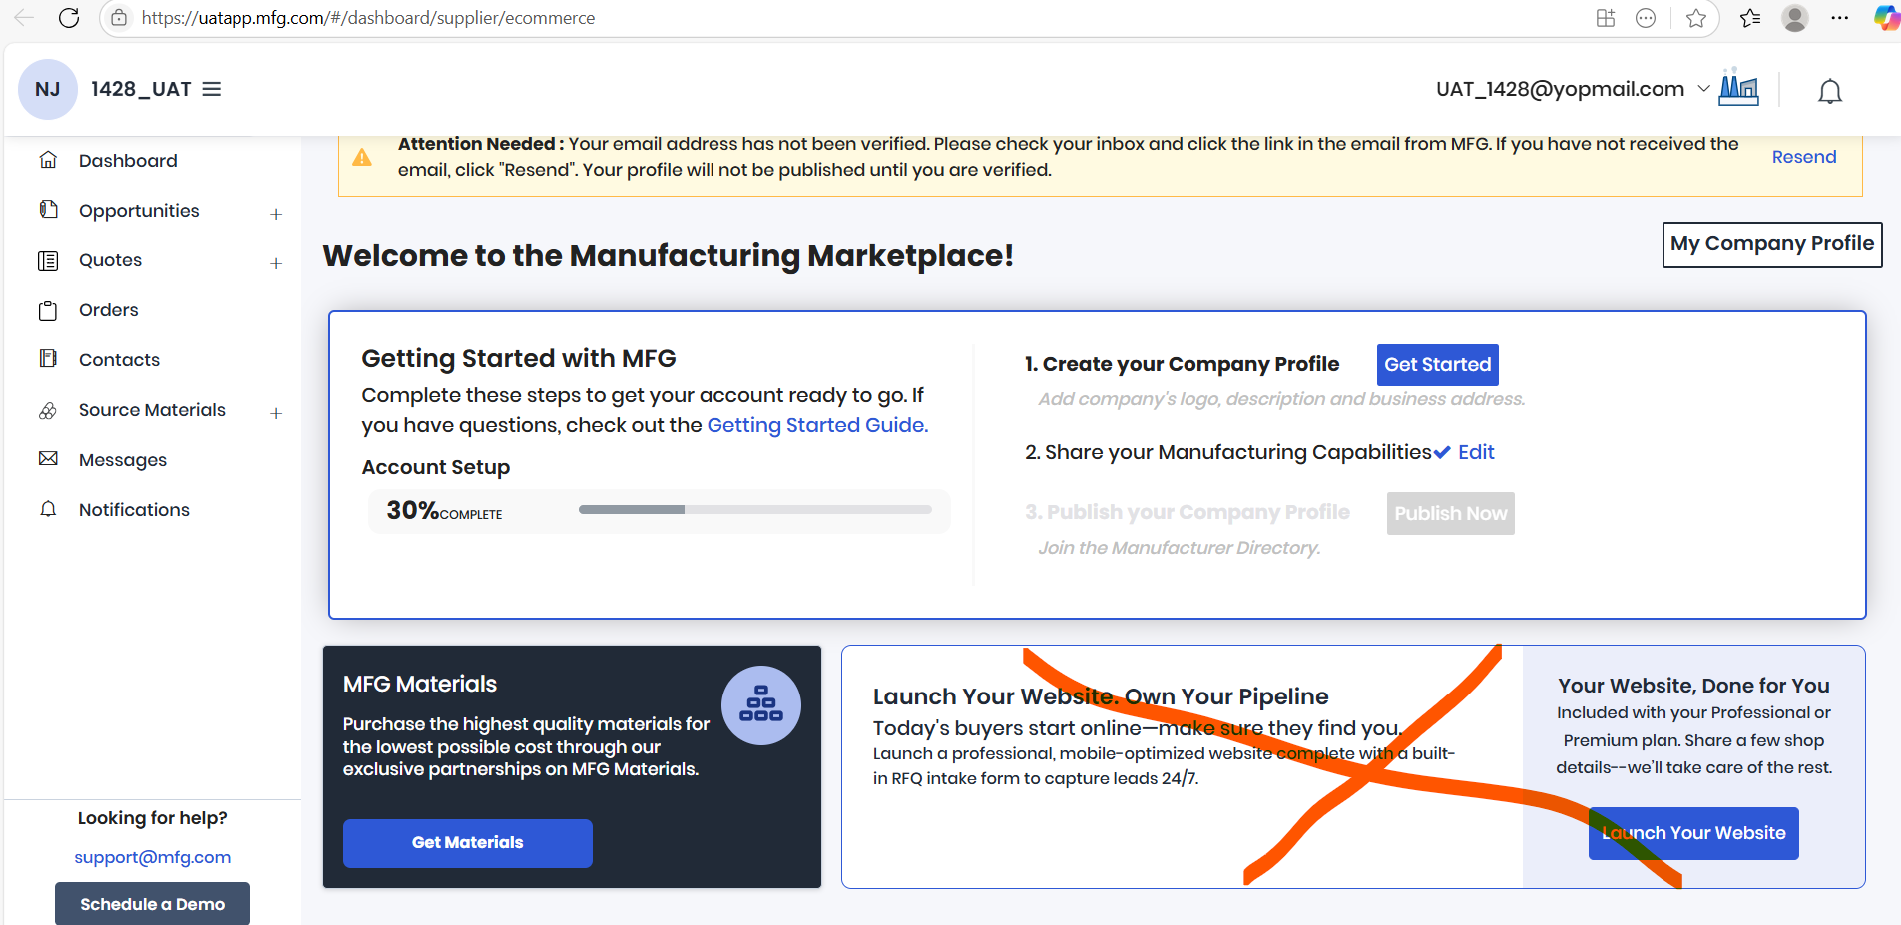Expand Source Materials submenu plus sign
Image resolution: width=1901 pixels, height=925 pixels.
(276, 413)
